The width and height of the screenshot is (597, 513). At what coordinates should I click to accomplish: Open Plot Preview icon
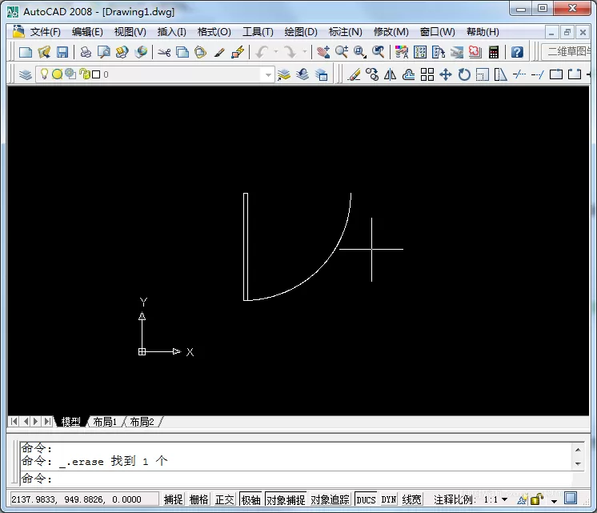[103, 52]
